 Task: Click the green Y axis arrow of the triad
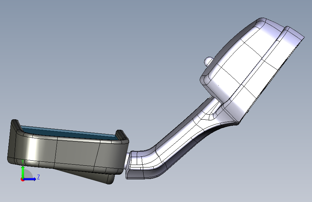(23, 172)
